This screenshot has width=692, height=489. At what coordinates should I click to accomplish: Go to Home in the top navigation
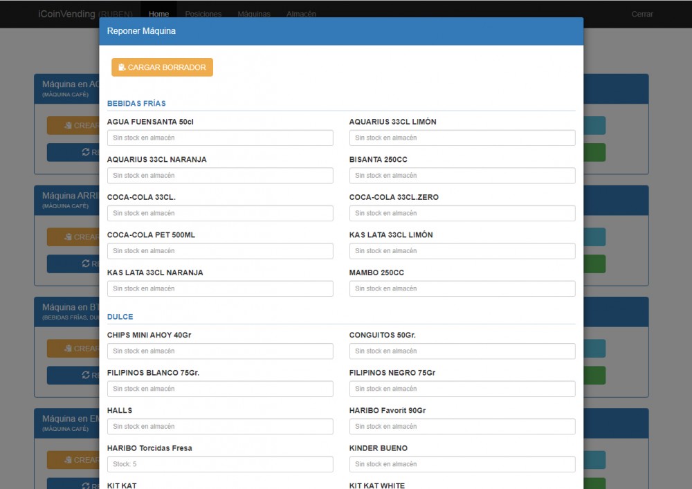point(158,14)
